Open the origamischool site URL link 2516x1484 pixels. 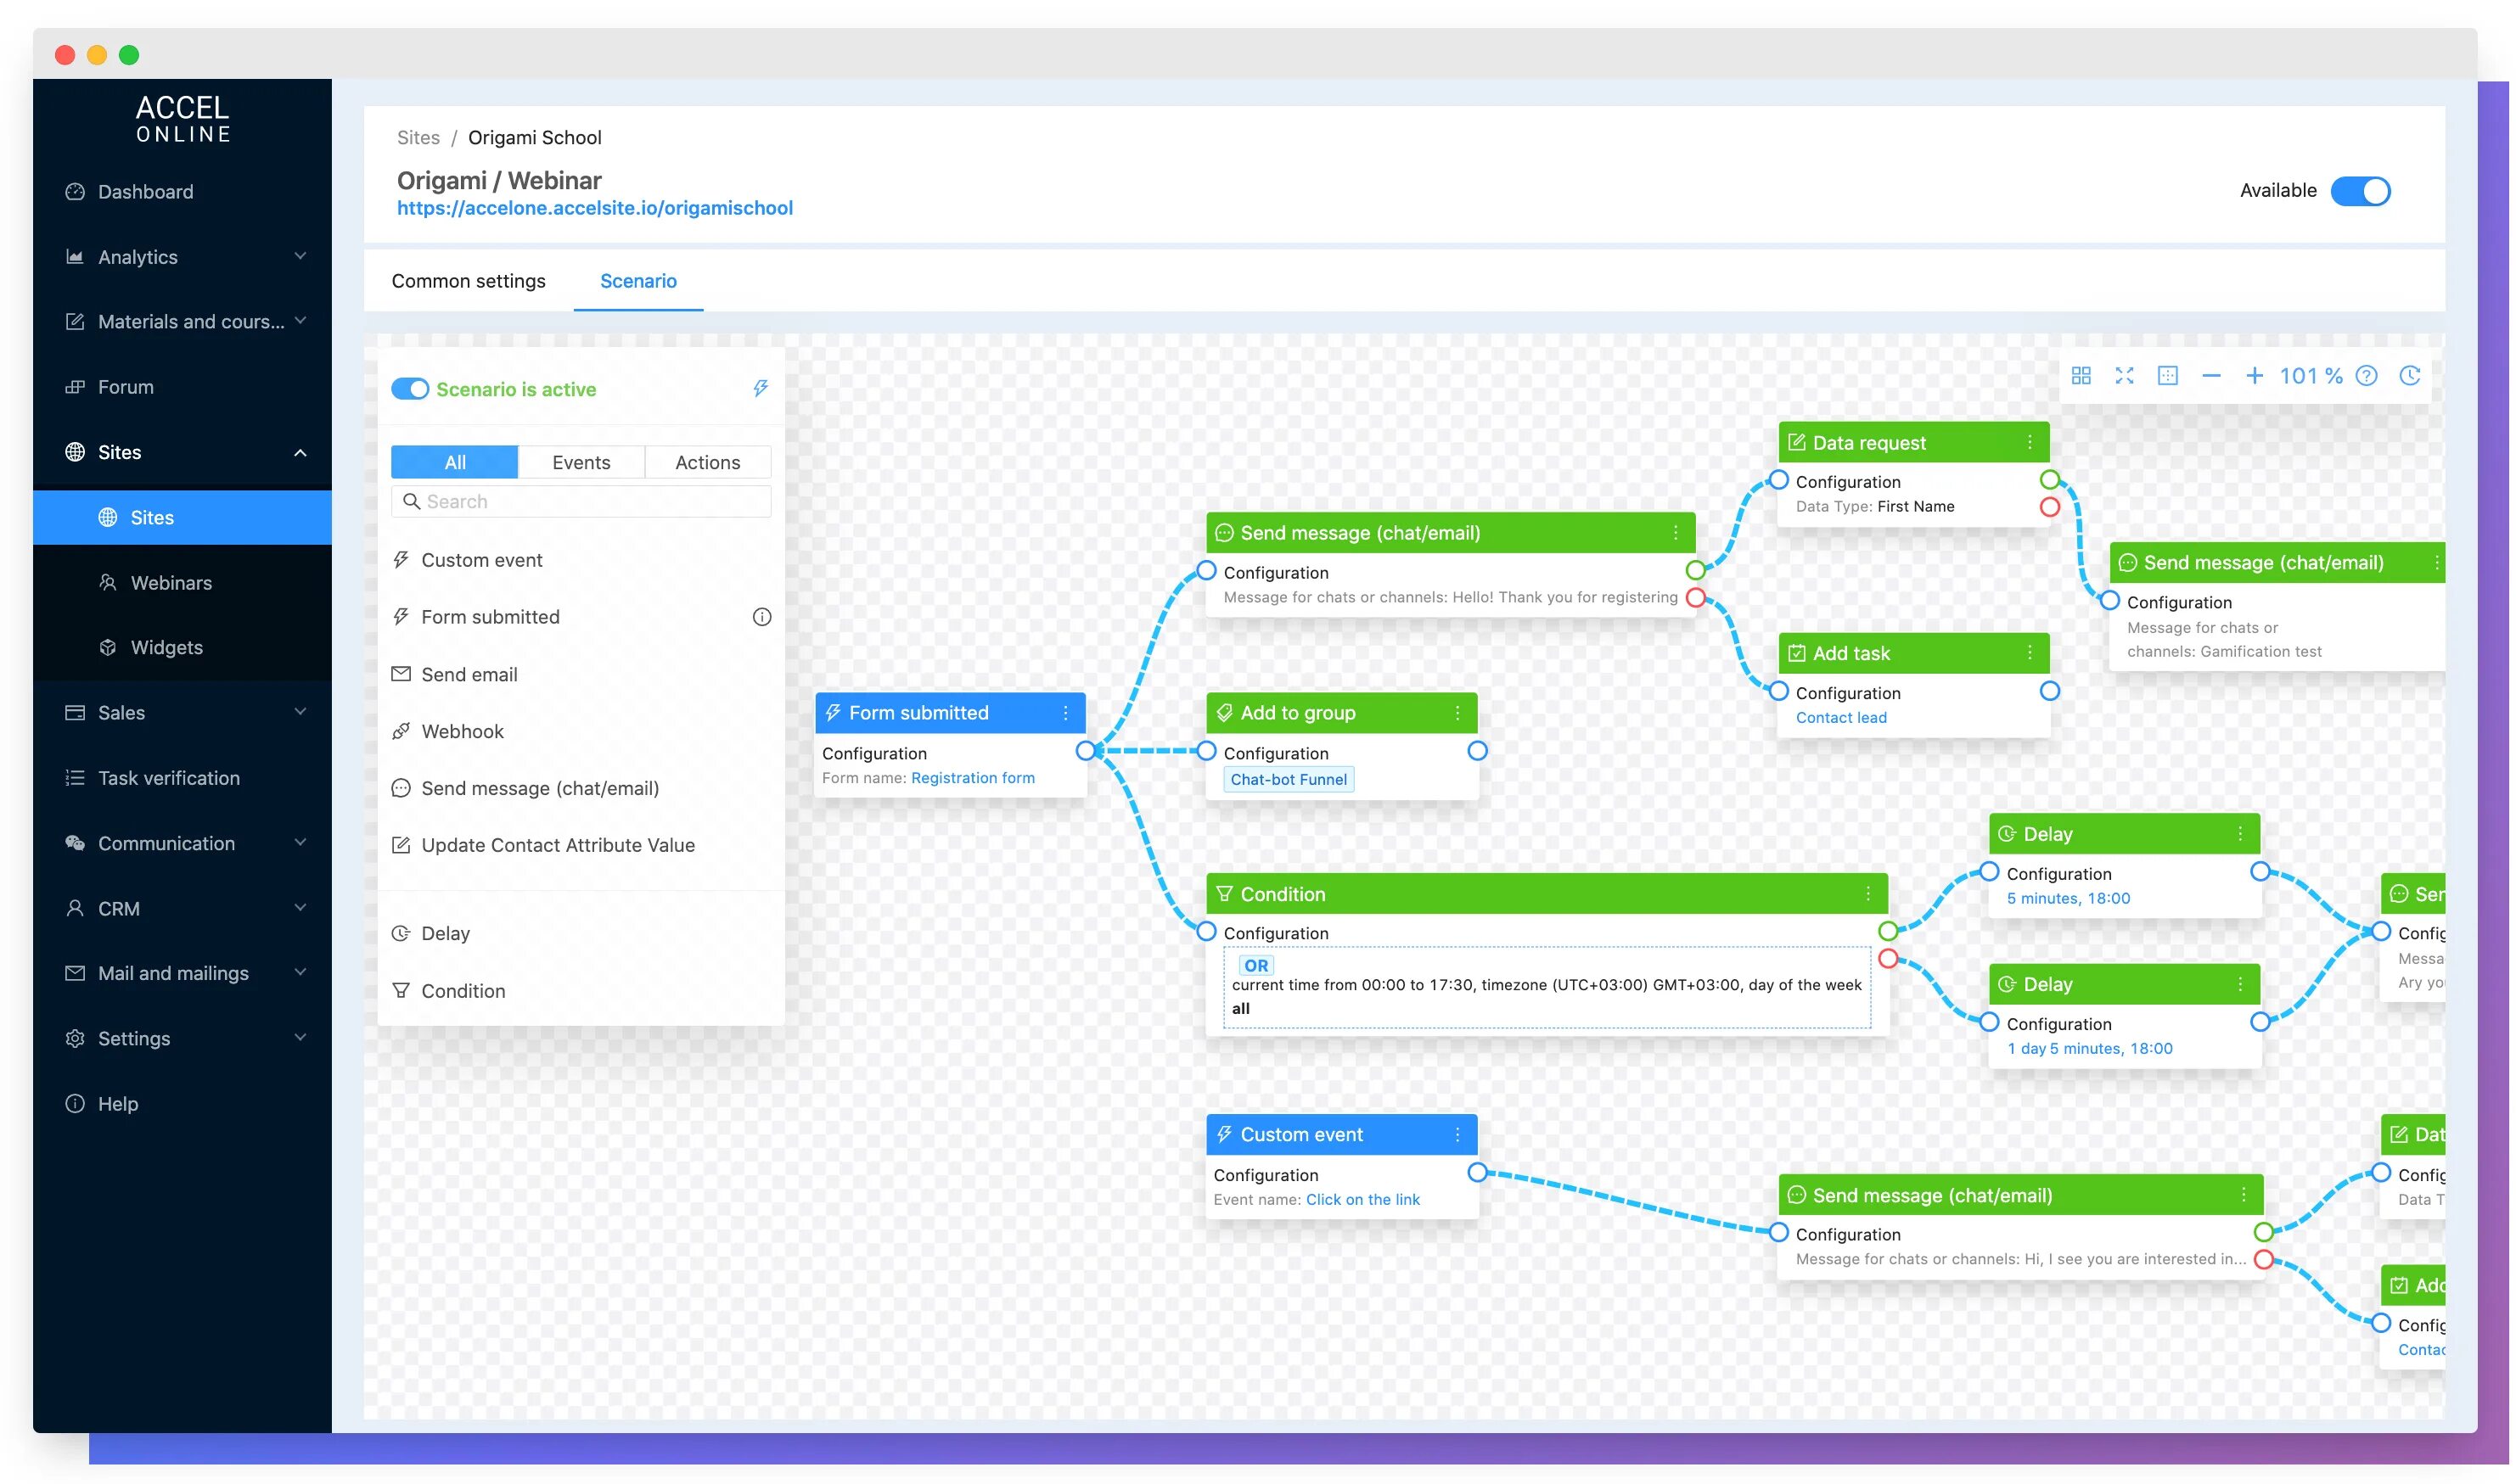594,208
